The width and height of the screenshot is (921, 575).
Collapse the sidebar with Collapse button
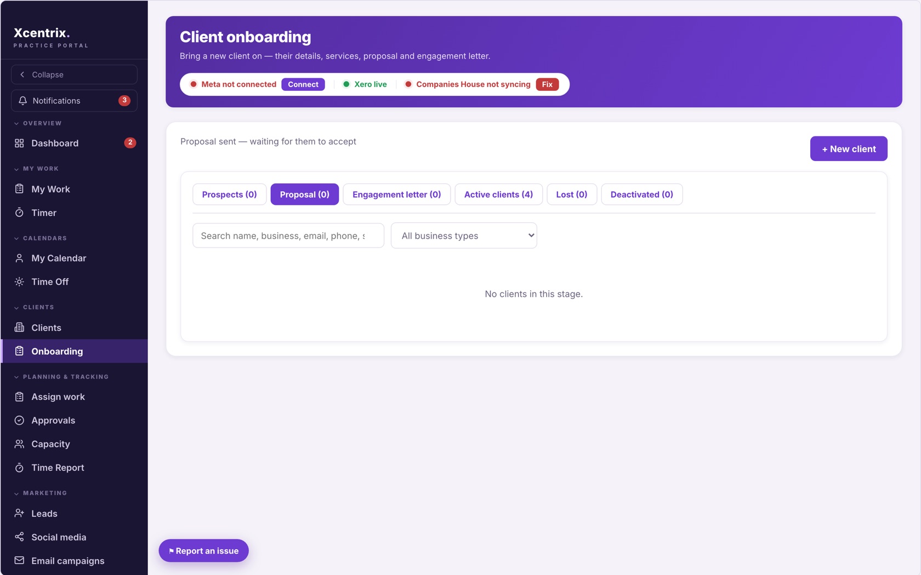point(74,74)
